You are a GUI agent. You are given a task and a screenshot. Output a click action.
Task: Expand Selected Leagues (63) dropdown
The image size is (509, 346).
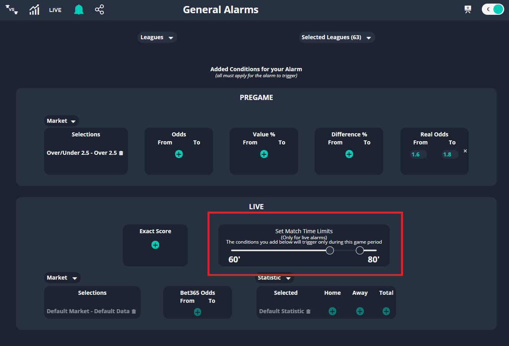[x=337, y=37]
